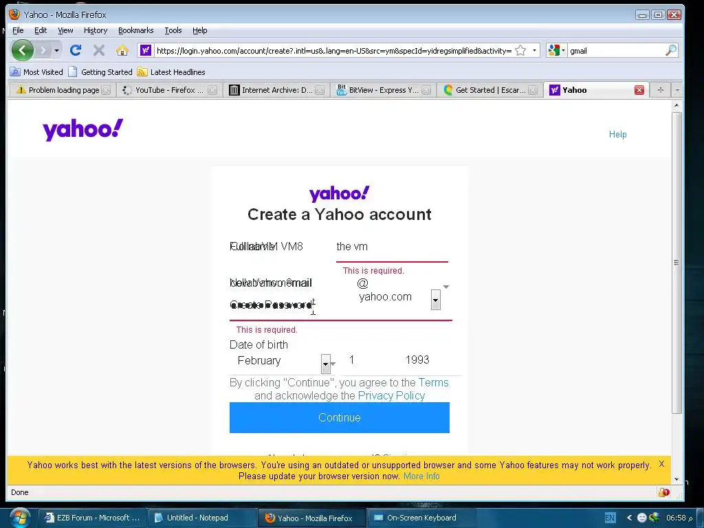Open the View menu
The image size is (704, 528).
pyautogui.click(x=65, y=30)
